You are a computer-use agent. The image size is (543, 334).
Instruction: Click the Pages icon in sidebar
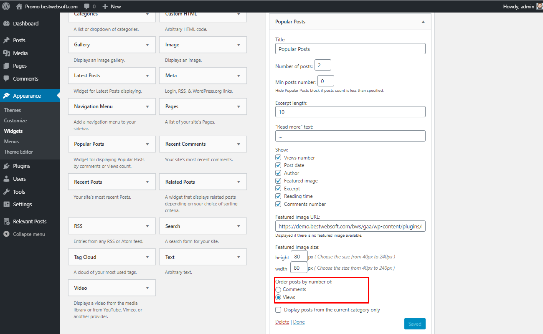click(6, 66)
